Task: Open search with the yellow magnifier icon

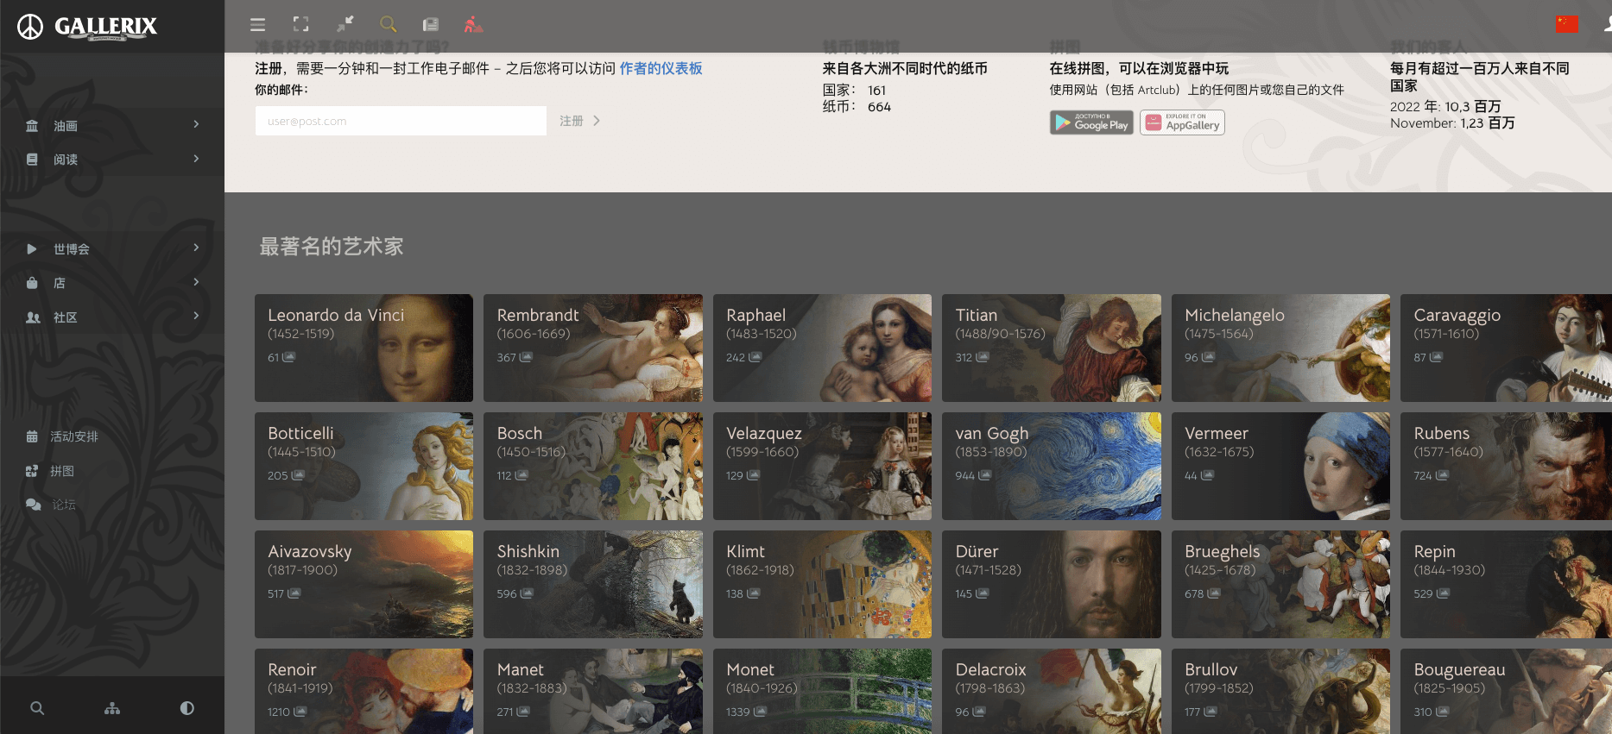Action: (389, 24)
